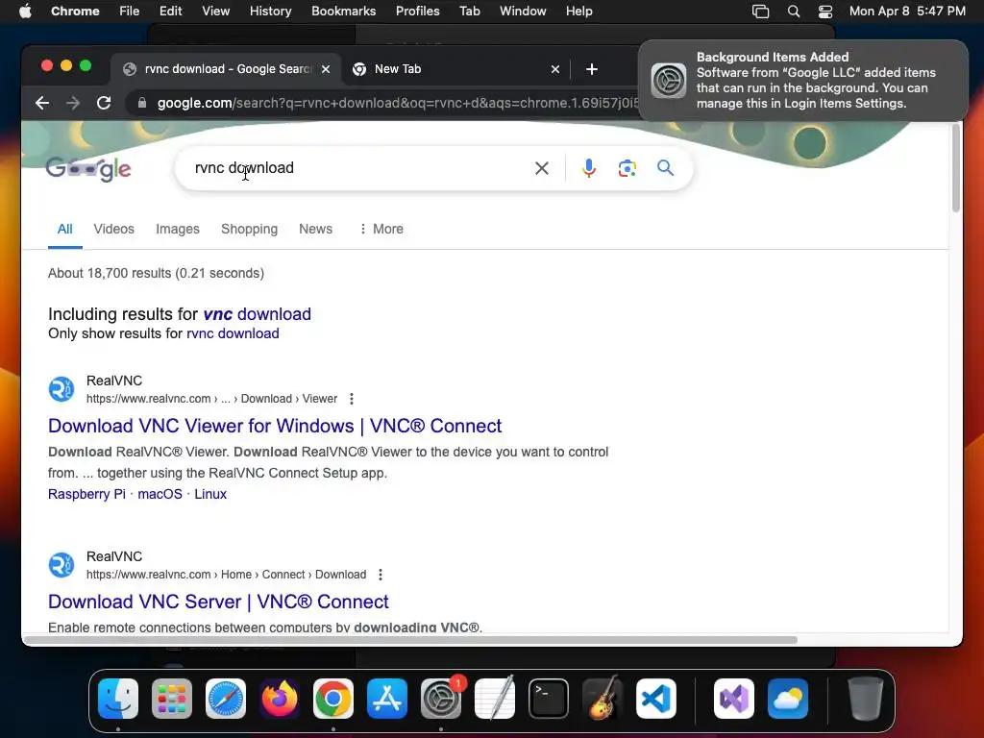The height and width of the screenshot is (738, 984).
Task: Click the screen mirroring menu bar icon
Action: pyautogui.click(x=761, y=12)
